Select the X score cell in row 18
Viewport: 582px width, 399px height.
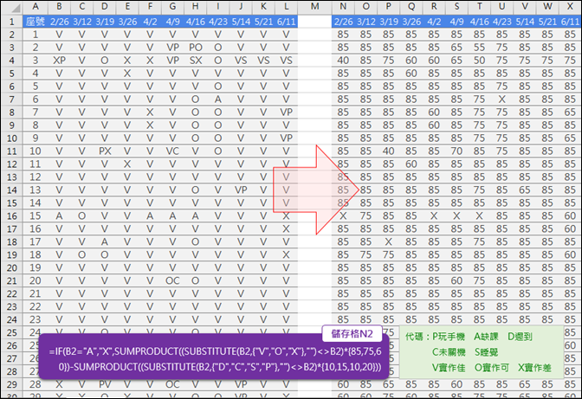coord(389,241)
